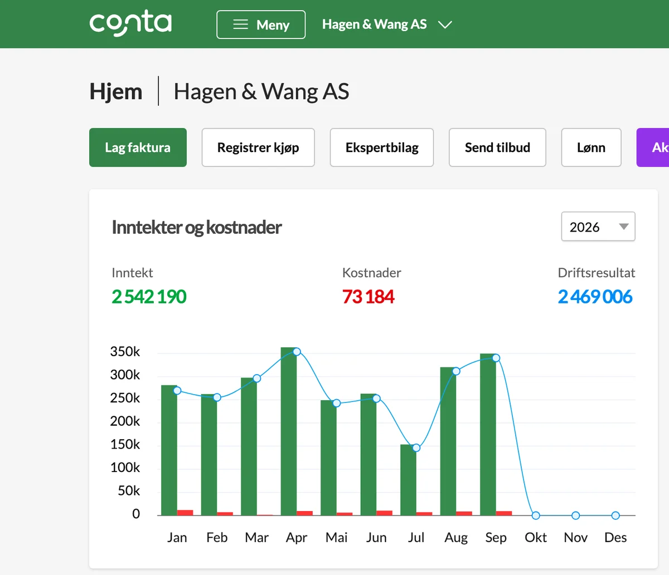Click the purple button beside Lønn

pyautogui.click(x=653, y=148)
